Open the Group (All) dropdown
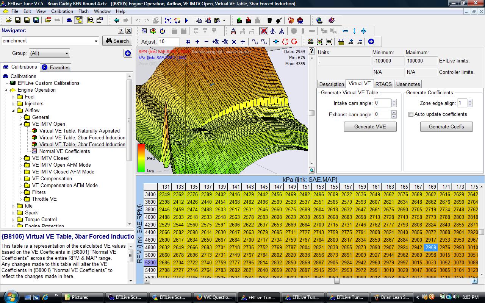The width and height of the screenshot is (485, 303). [x=67, y=53]
